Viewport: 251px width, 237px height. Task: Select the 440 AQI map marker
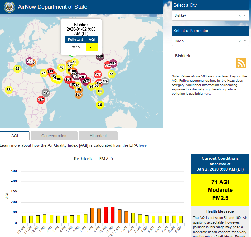click(x=100, y=56)
